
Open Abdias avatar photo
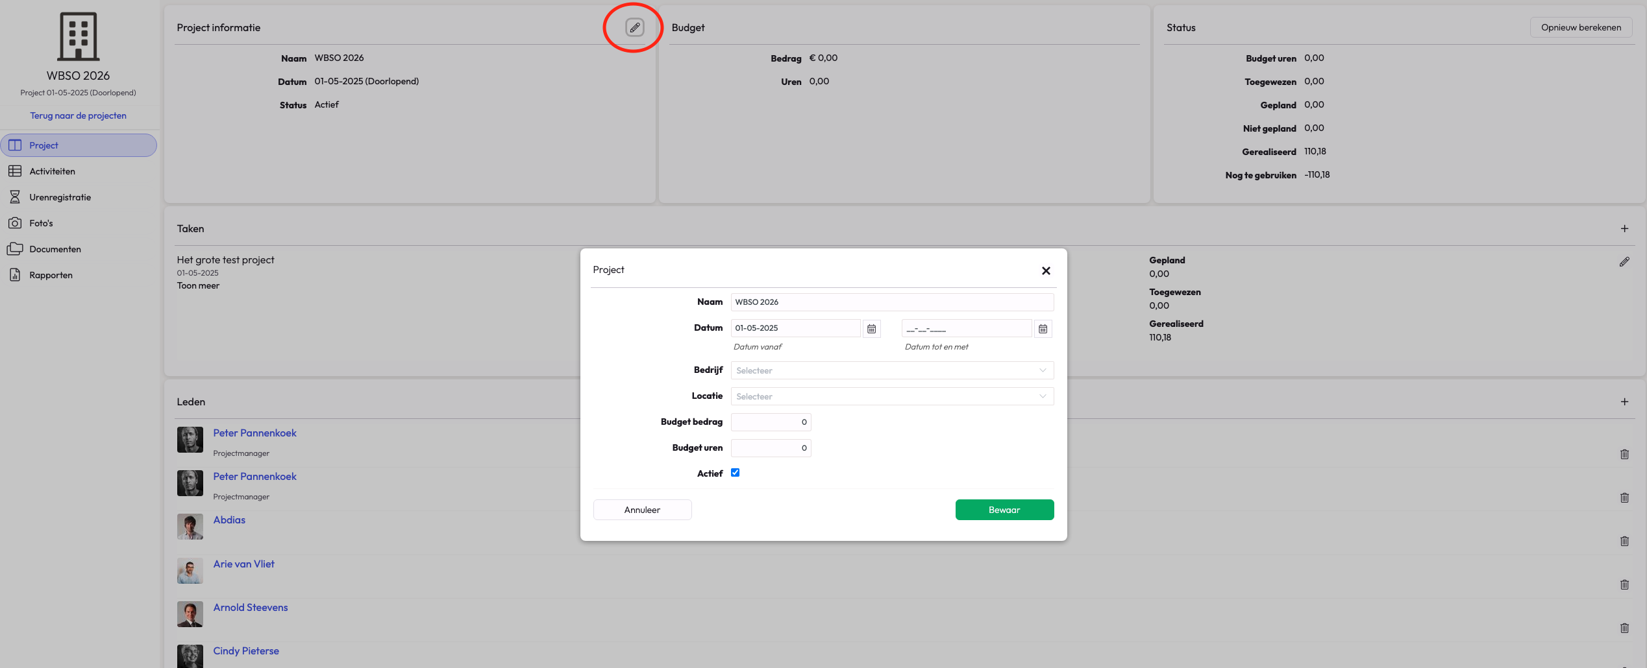tap(190, 527)
